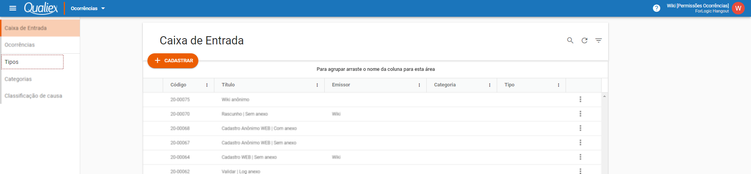Viewport: 751px width, 174px height.
Task: Select code 20-00068 cell
Action: click(180, 128)
